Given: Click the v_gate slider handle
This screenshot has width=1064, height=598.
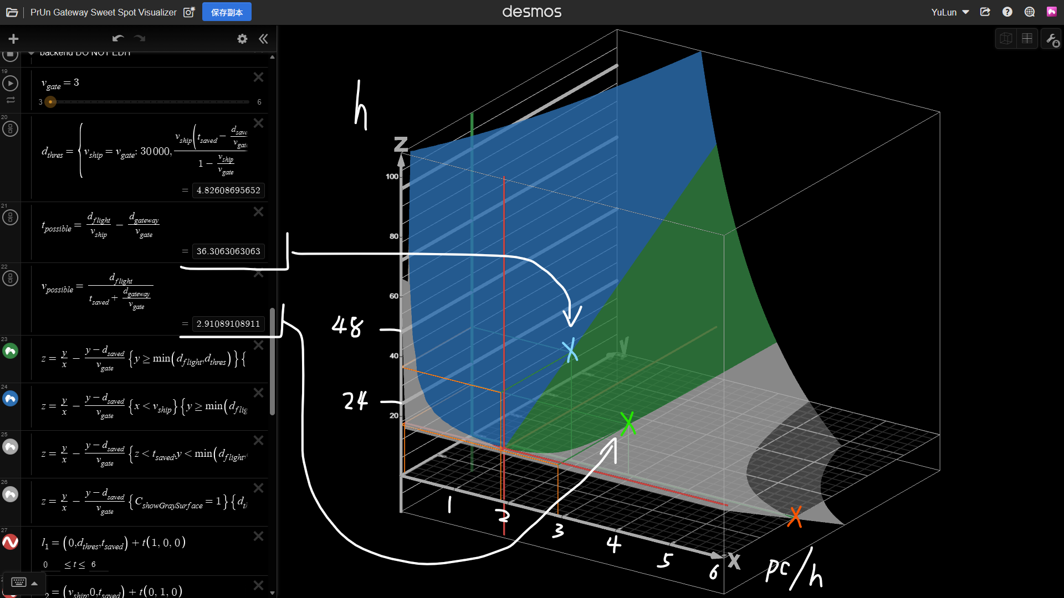Looking at the screenshot, I should [x=50, y=102].
